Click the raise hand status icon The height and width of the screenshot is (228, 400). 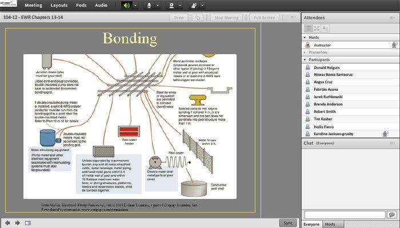(x=193, y=5)
